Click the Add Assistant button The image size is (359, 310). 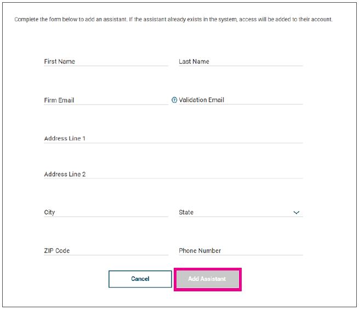point(207,279)
